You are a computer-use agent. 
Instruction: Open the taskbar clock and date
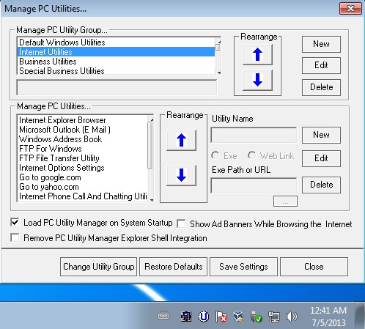(328, 317)
